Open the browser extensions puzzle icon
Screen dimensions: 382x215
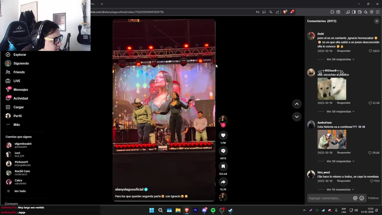332,12
